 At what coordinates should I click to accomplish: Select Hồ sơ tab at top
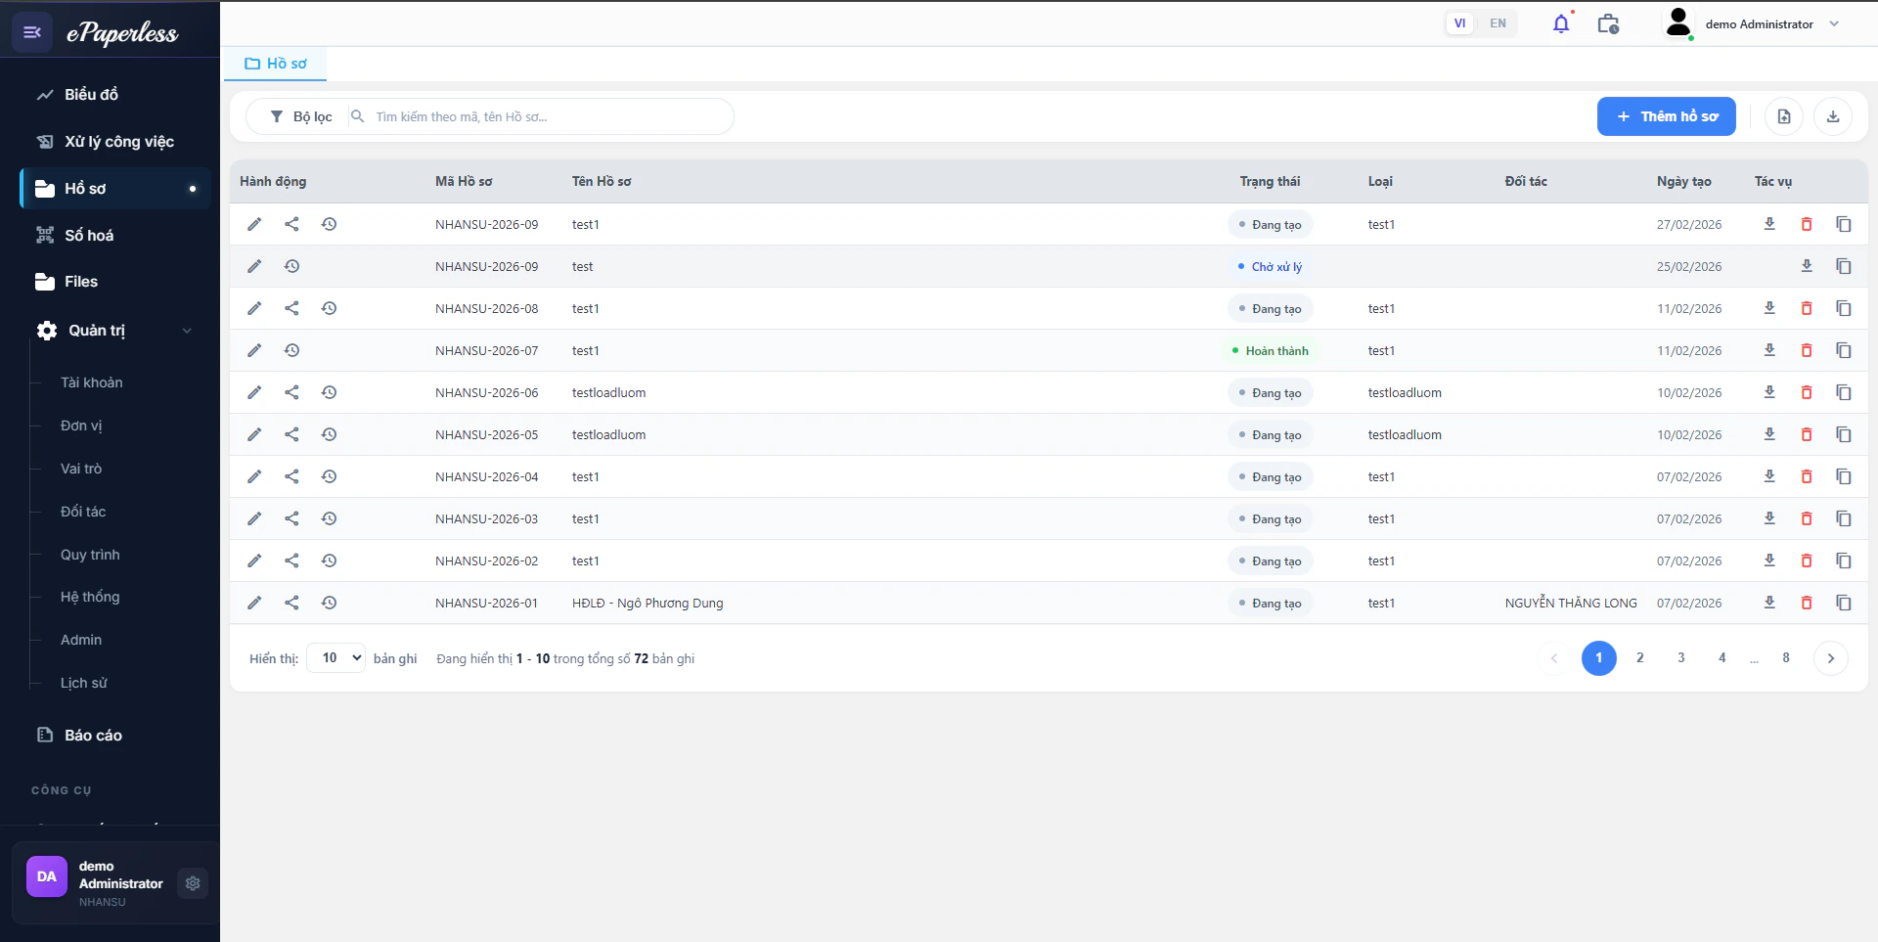(x=276, y=64)
